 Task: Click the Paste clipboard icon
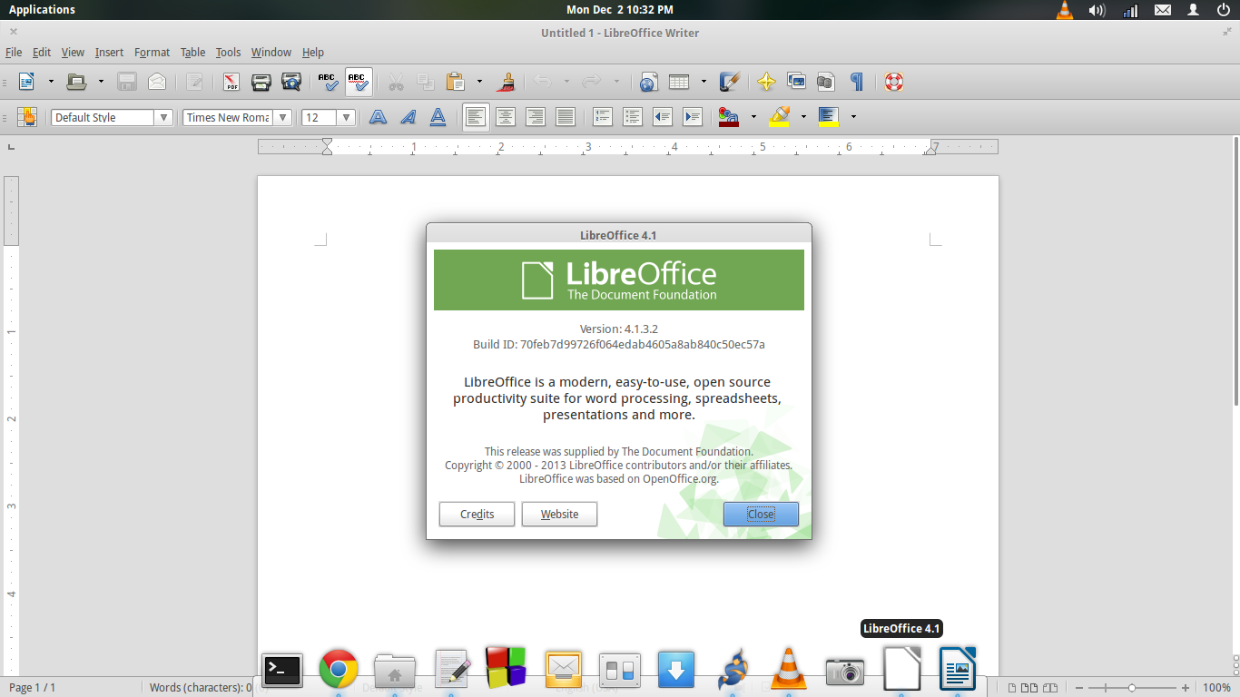tap(456, 82)
